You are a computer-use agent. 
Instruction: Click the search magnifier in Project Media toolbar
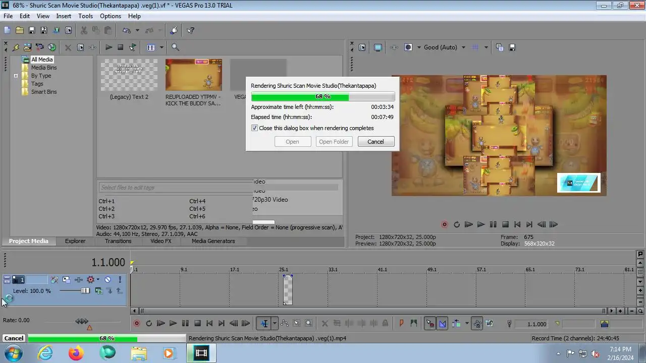pos(175,47)
